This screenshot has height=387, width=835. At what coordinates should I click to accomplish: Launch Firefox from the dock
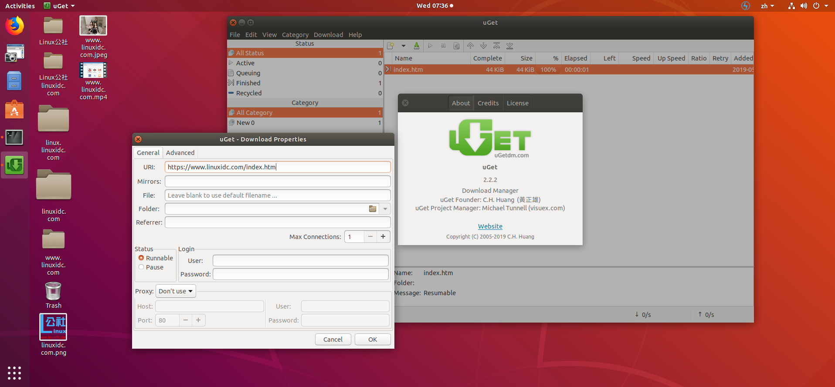14,26
